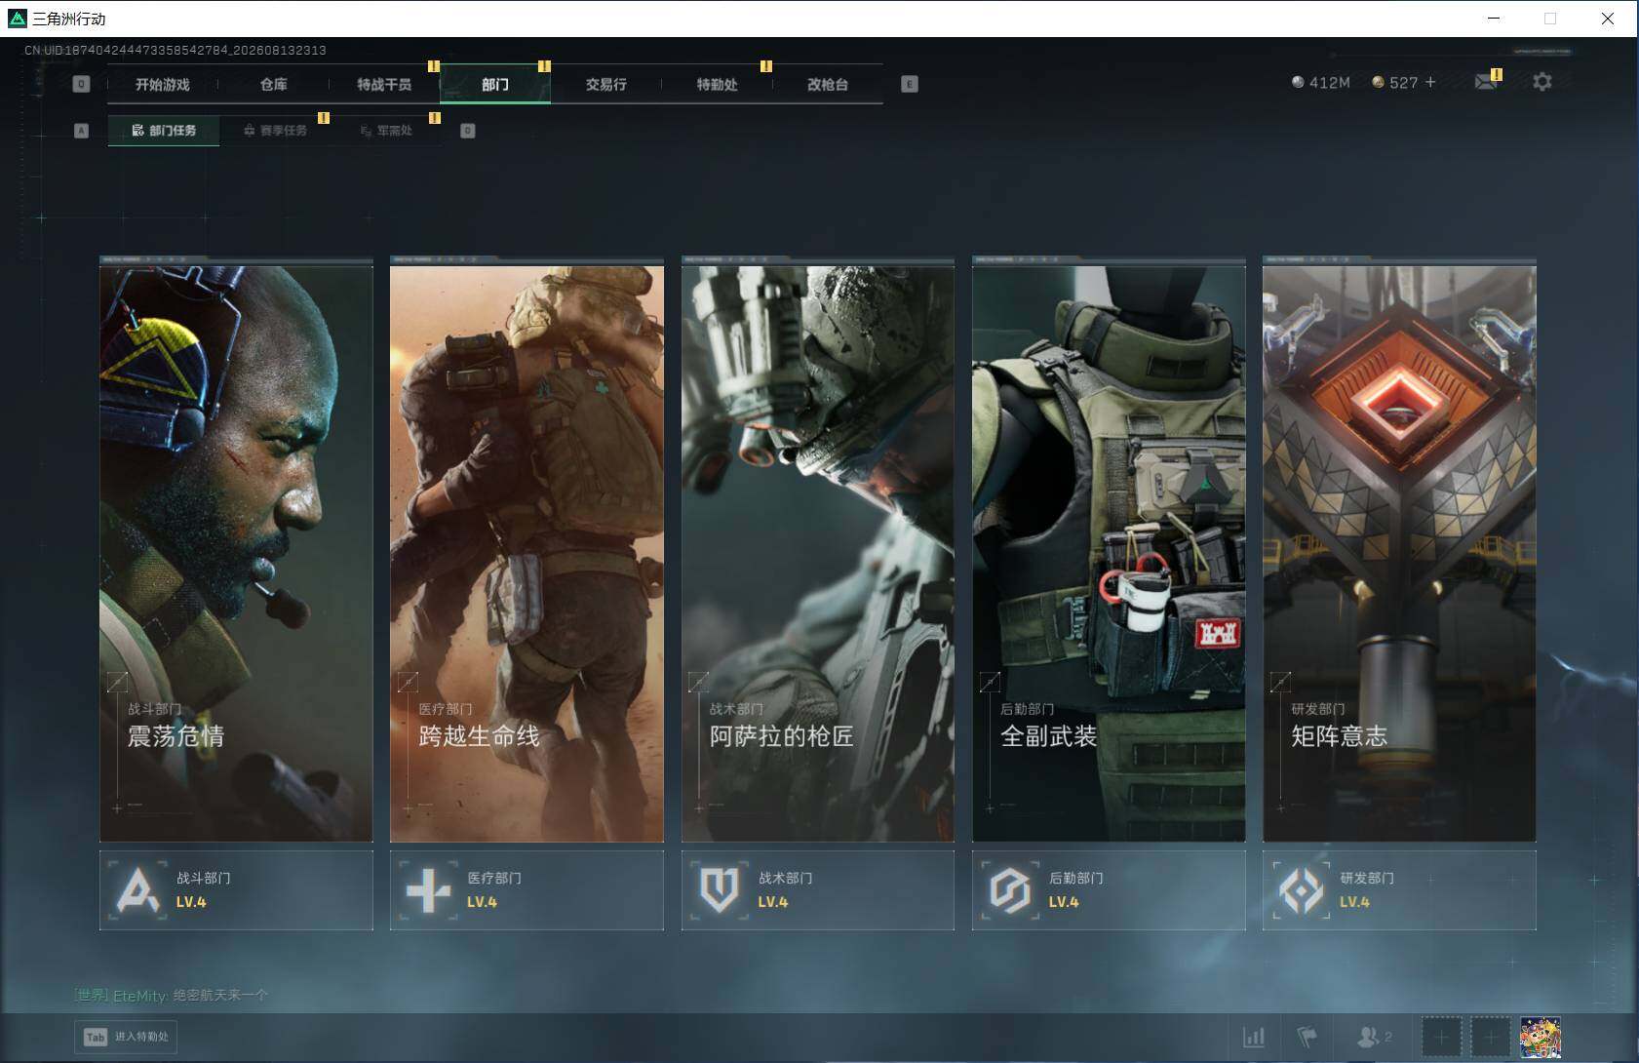Click the 战斗部门 LV.4 level label

tap(191, 902)
